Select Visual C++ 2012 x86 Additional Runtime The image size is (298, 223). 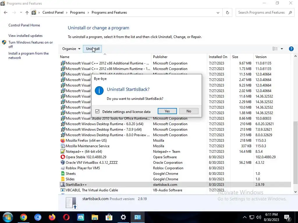click(175, 63)
